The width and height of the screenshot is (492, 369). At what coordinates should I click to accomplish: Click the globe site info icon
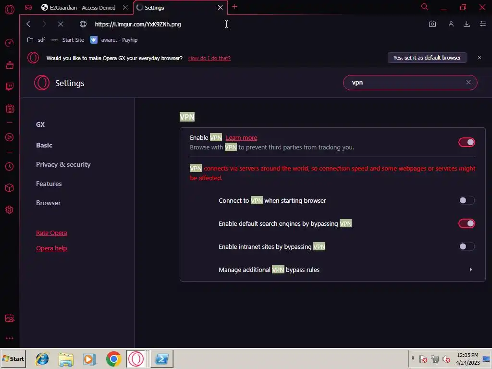pos(83,24)
